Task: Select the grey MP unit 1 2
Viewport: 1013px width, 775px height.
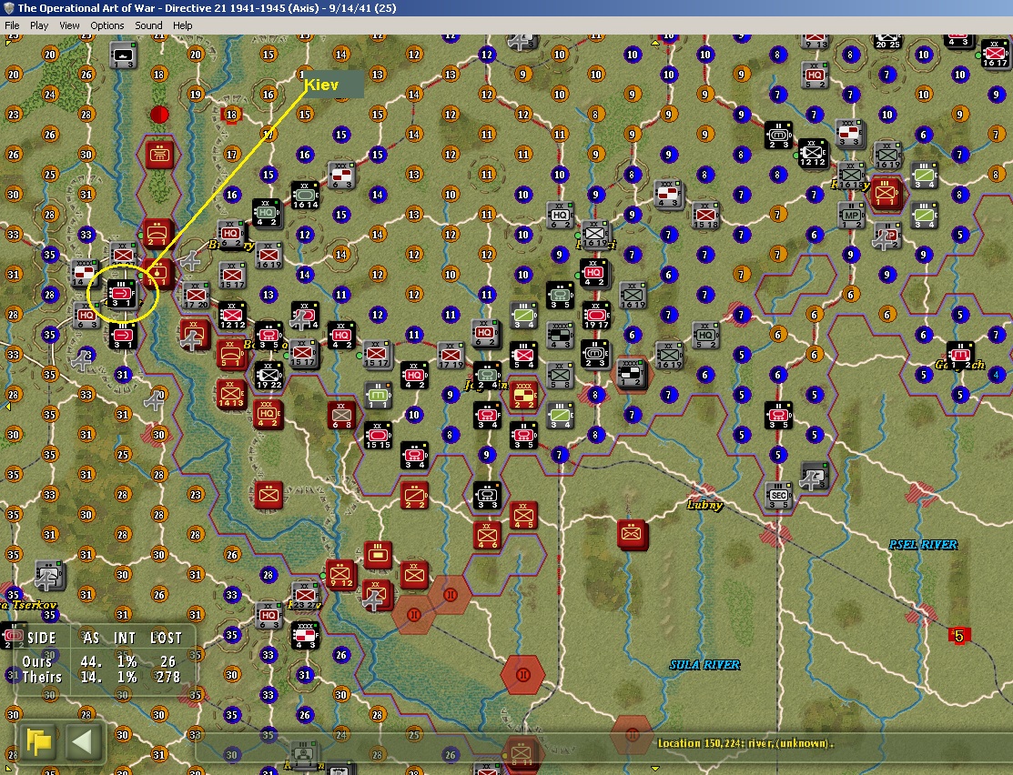Action: [852, 216]
